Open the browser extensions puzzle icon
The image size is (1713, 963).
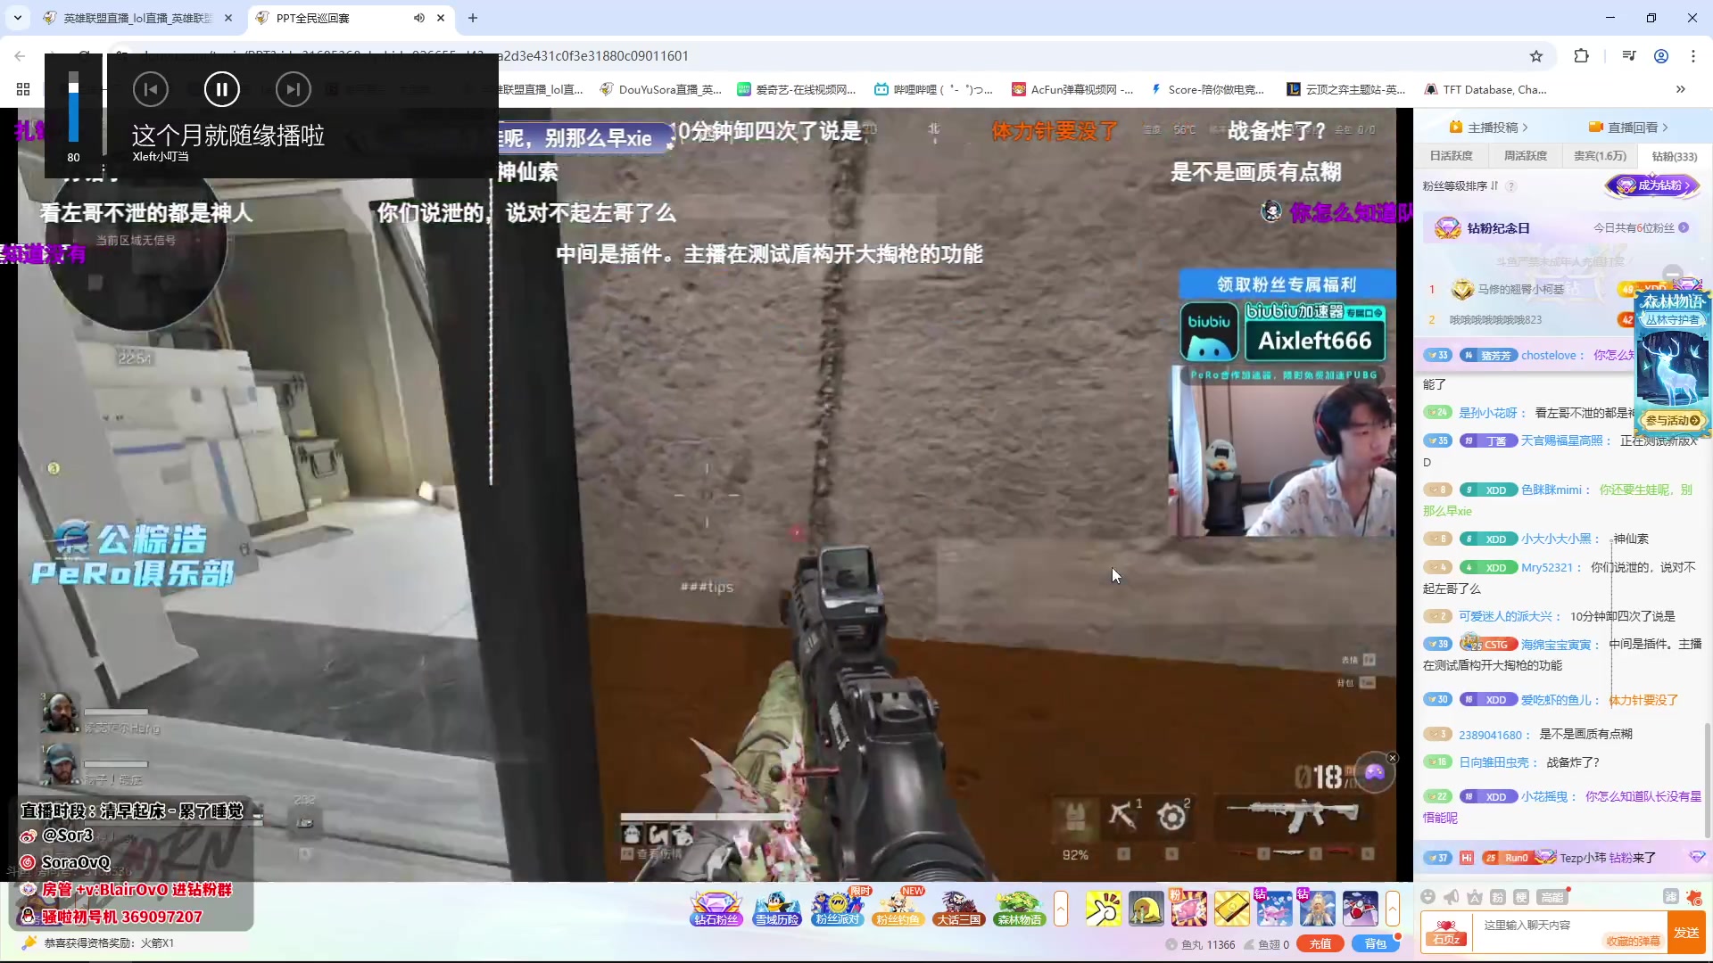click(1581, 55)
